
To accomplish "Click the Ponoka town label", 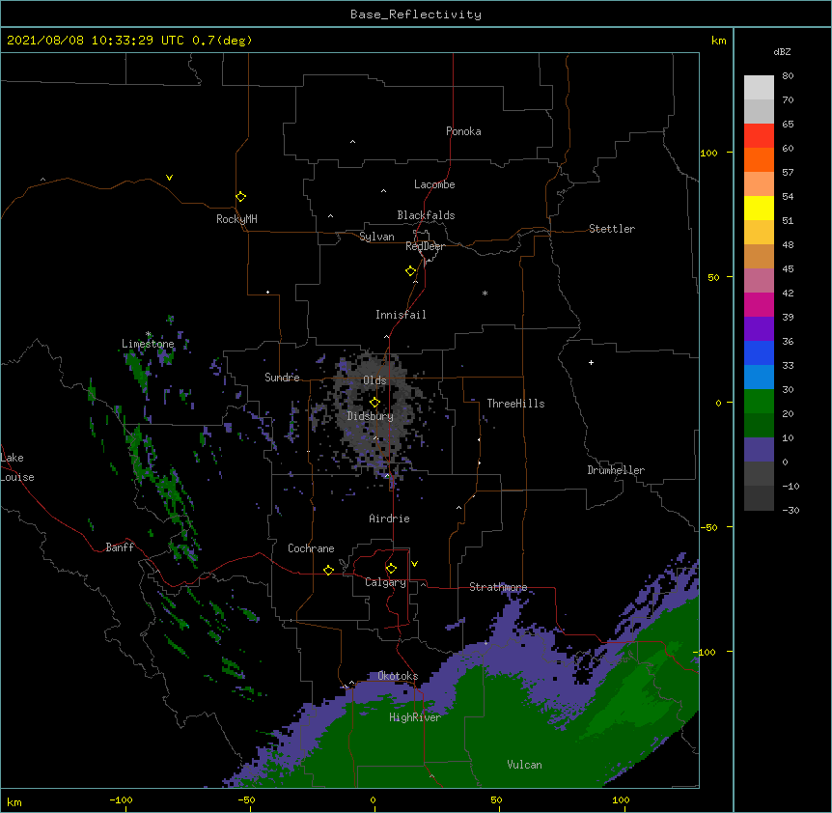I will pos(463,131).
